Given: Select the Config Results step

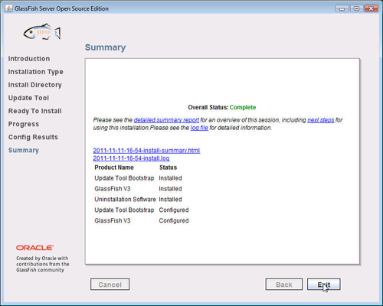Looking at the screenshot, I should pyautogui.click(x=33, y=137).
